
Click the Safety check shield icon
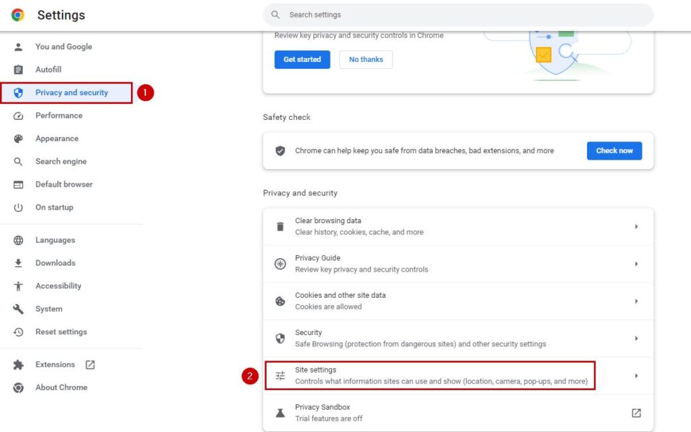[280, 151]
